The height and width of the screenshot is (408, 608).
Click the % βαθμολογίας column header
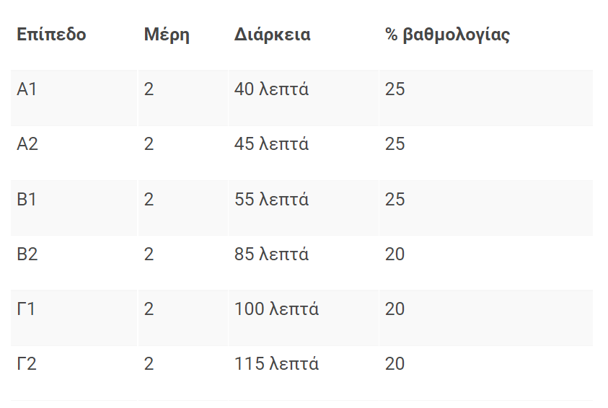[447, 35]
